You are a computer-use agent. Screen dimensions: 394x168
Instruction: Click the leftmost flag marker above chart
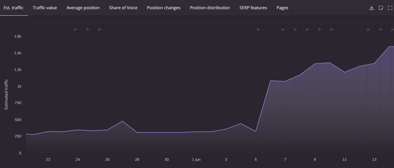click(x=76, y=29)
